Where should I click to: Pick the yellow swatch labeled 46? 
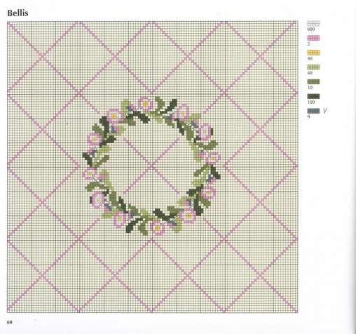[313, 53]
